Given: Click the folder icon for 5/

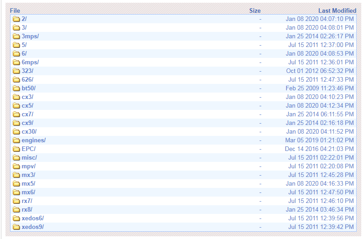Looking at the screenshot, I should pyautogui.click(x=16, y=45).
